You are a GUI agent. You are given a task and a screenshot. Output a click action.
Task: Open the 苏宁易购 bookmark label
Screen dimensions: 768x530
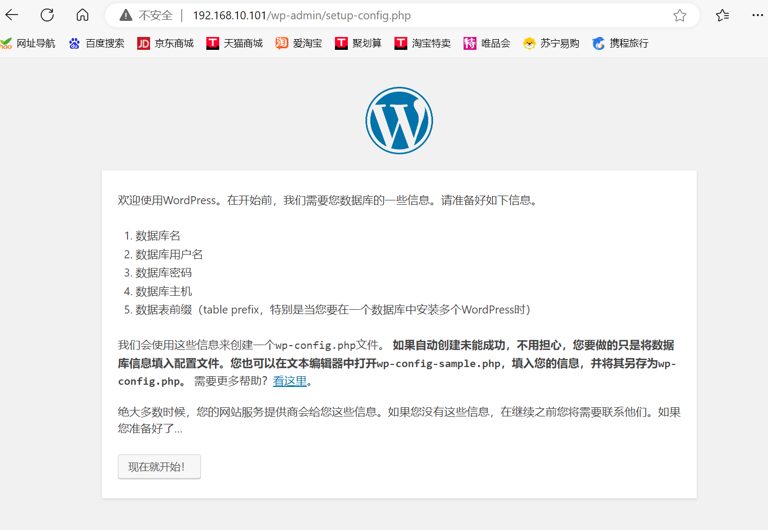pyautogui.click(x=560, y=43)
